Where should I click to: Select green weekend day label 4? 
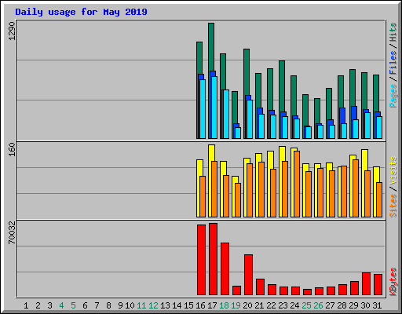point(61,305)
